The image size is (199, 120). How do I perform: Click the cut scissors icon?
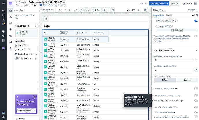coord(129,10)
